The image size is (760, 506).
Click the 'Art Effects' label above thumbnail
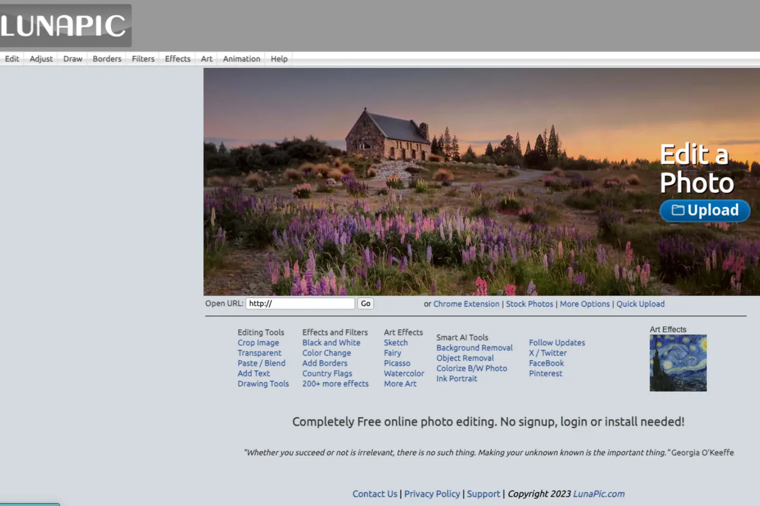(x=668, y=329)
